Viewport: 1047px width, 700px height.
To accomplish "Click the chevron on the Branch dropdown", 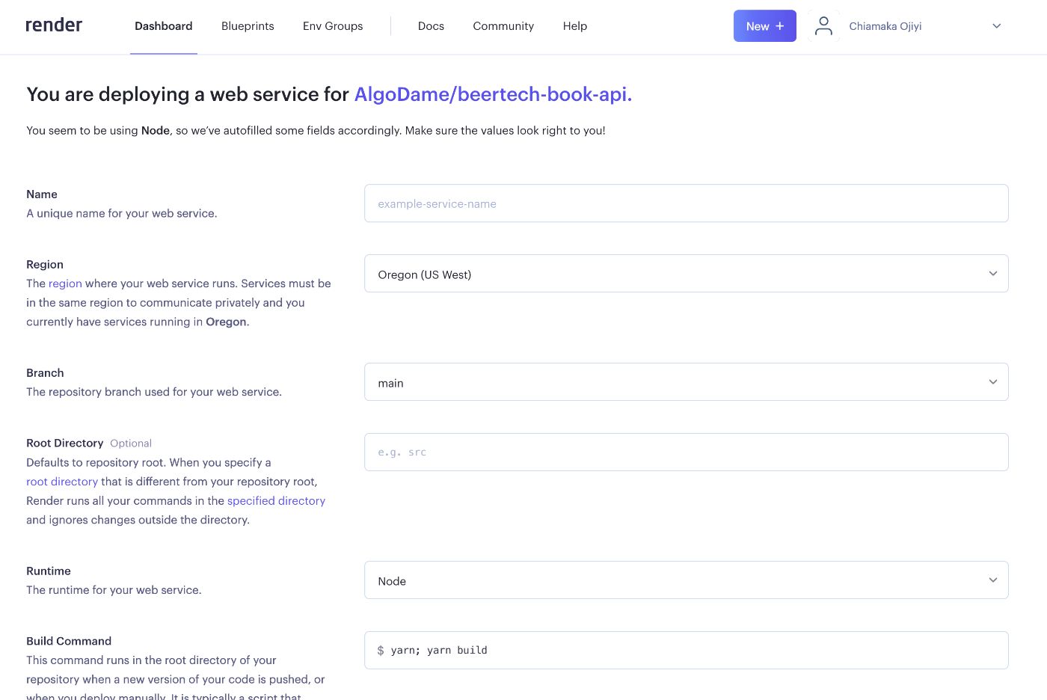I will coord(993,381).
